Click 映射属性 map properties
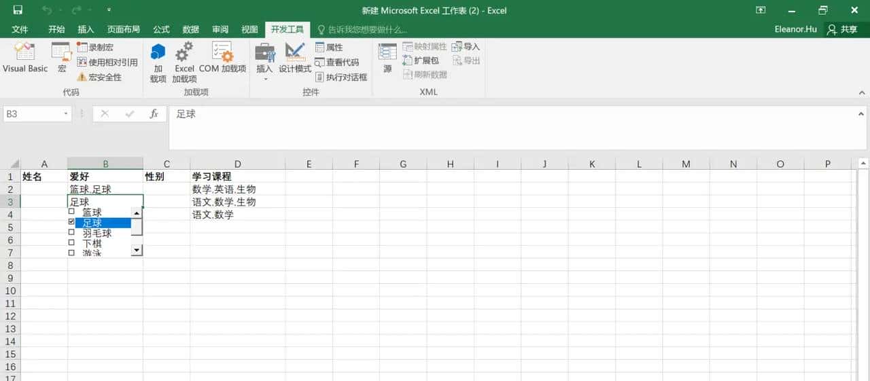 pos(425,46)
